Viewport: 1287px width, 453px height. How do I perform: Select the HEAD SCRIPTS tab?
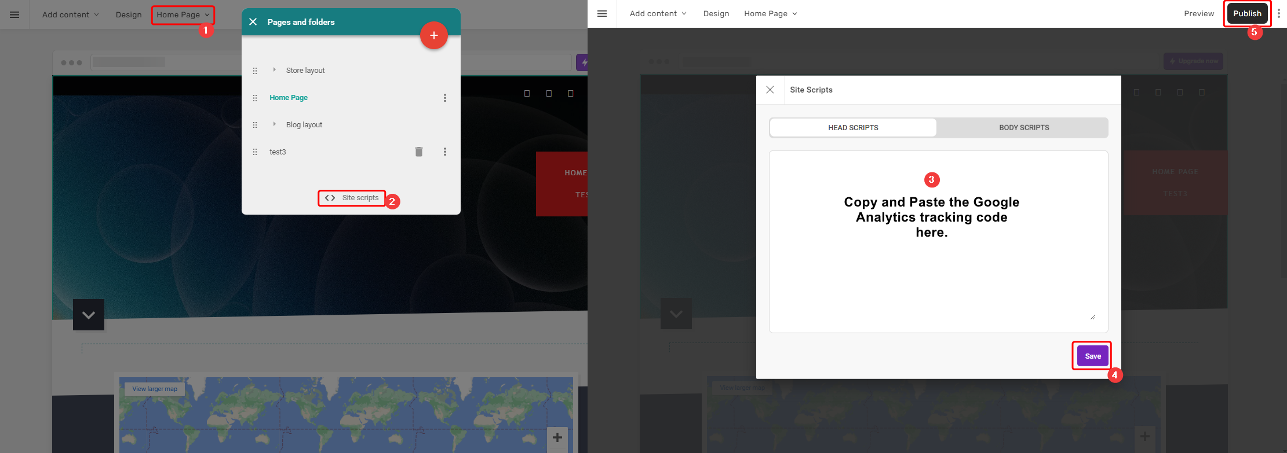(853, 128)
